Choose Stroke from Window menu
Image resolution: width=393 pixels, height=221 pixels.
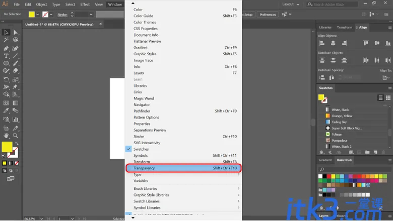click(183, 136)
